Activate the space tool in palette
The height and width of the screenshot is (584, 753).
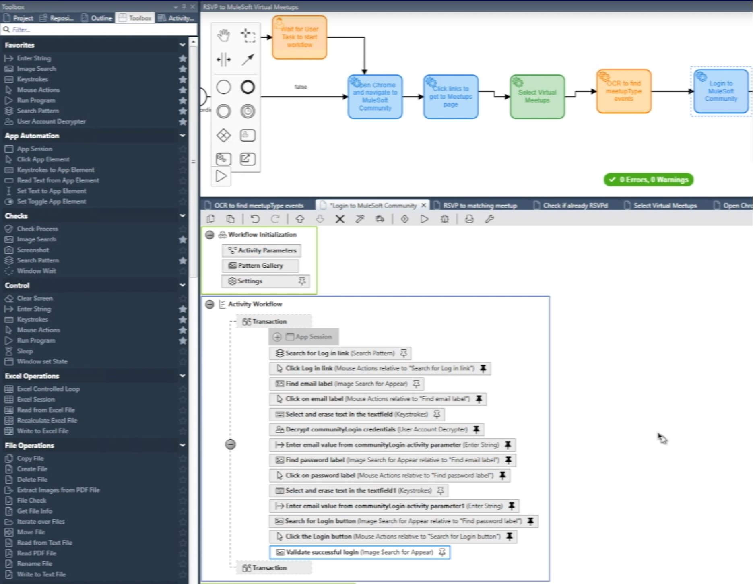[x=223, y=60]
